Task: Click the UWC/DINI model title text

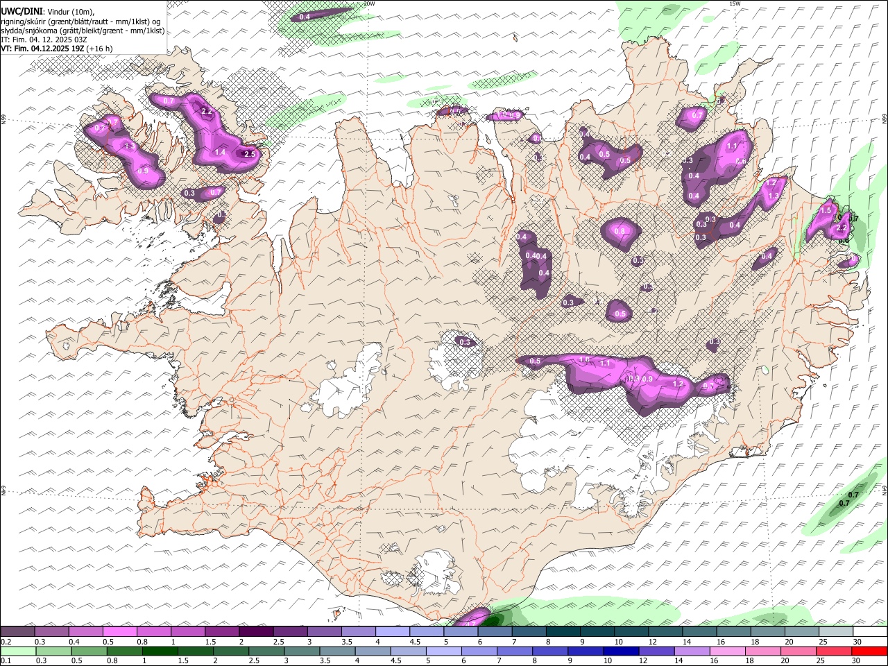Action: (22, 11)
